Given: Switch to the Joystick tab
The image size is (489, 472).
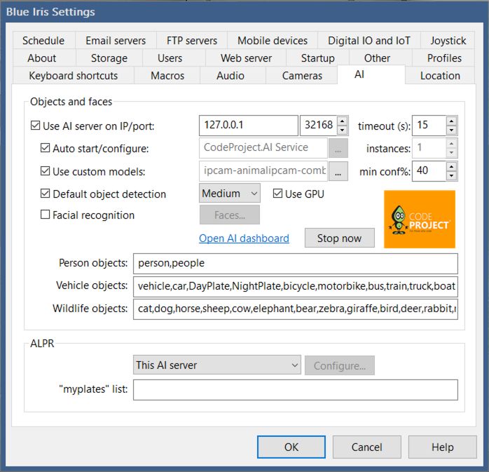Looking at the screenshot, I should point(448,40).
